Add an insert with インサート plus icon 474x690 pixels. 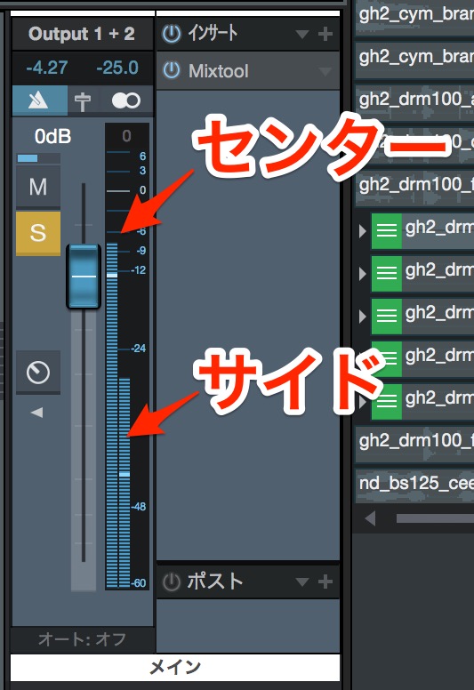(325, 34)
